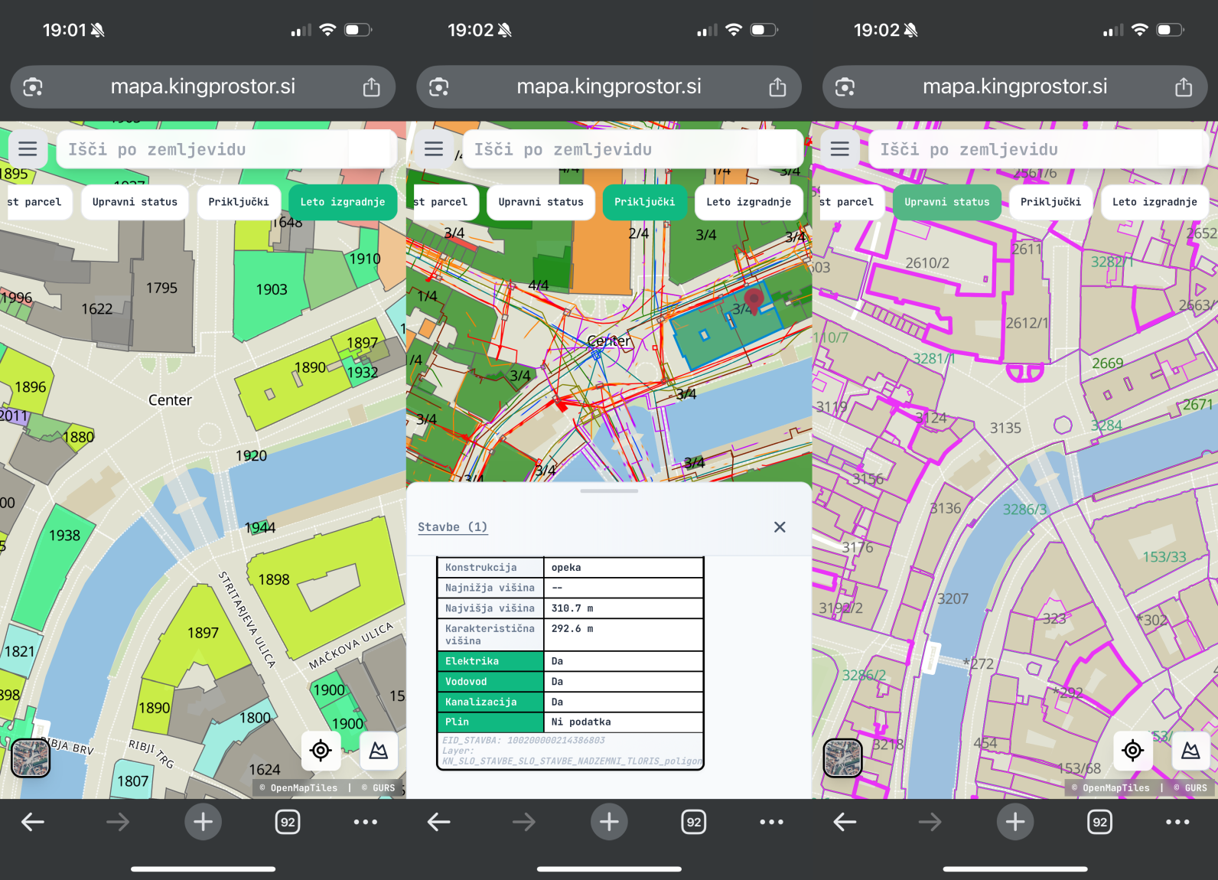Screen dimensions: 1218x880
Task: Open three-dot browser menu in middle screen
Action: point(771,822)
